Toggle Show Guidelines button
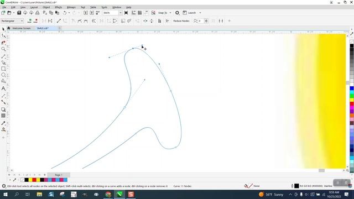 (x=146, y=13)
